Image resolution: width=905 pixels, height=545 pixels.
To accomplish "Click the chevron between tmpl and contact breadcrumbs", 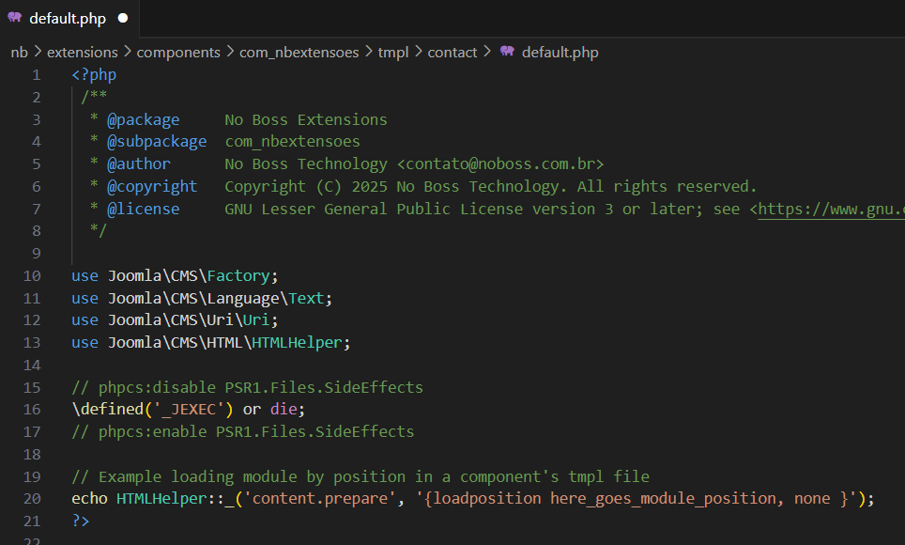I will (418, 53).
